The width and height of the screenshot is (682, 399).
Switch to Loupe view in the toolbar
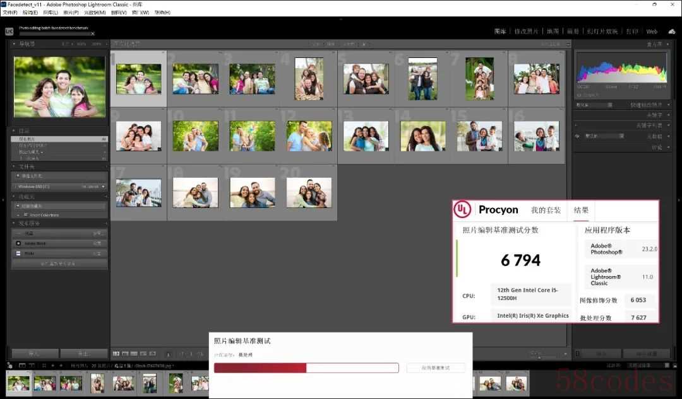point(125,354)
